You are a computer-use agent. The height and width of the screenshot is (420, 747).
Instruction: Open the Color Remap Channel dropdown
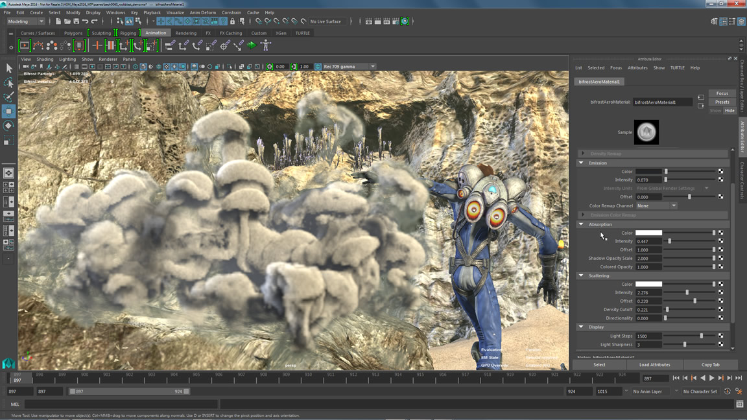point(656,205)
